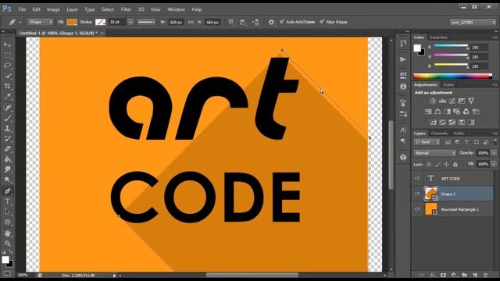Open the Pen tool preset picker arrow
The image size is (500, 281).
point(20,23)
